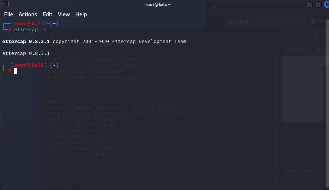Minimize the root@kali terminal window
Image resolution: width=329 pixels, height=190 pixels.
(x=309, y=4)
